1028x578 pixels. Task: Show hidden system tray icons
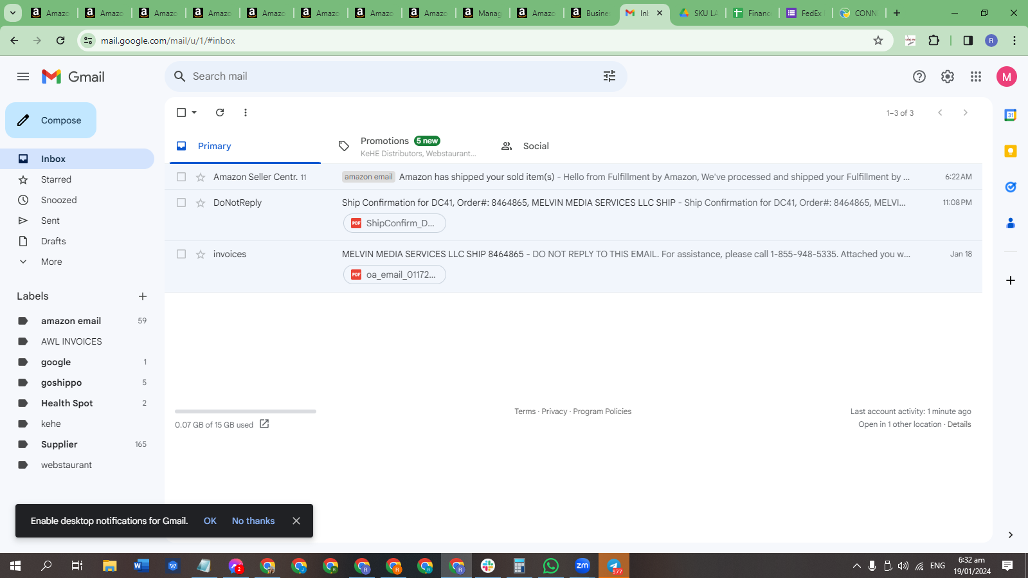click(856, 566)
